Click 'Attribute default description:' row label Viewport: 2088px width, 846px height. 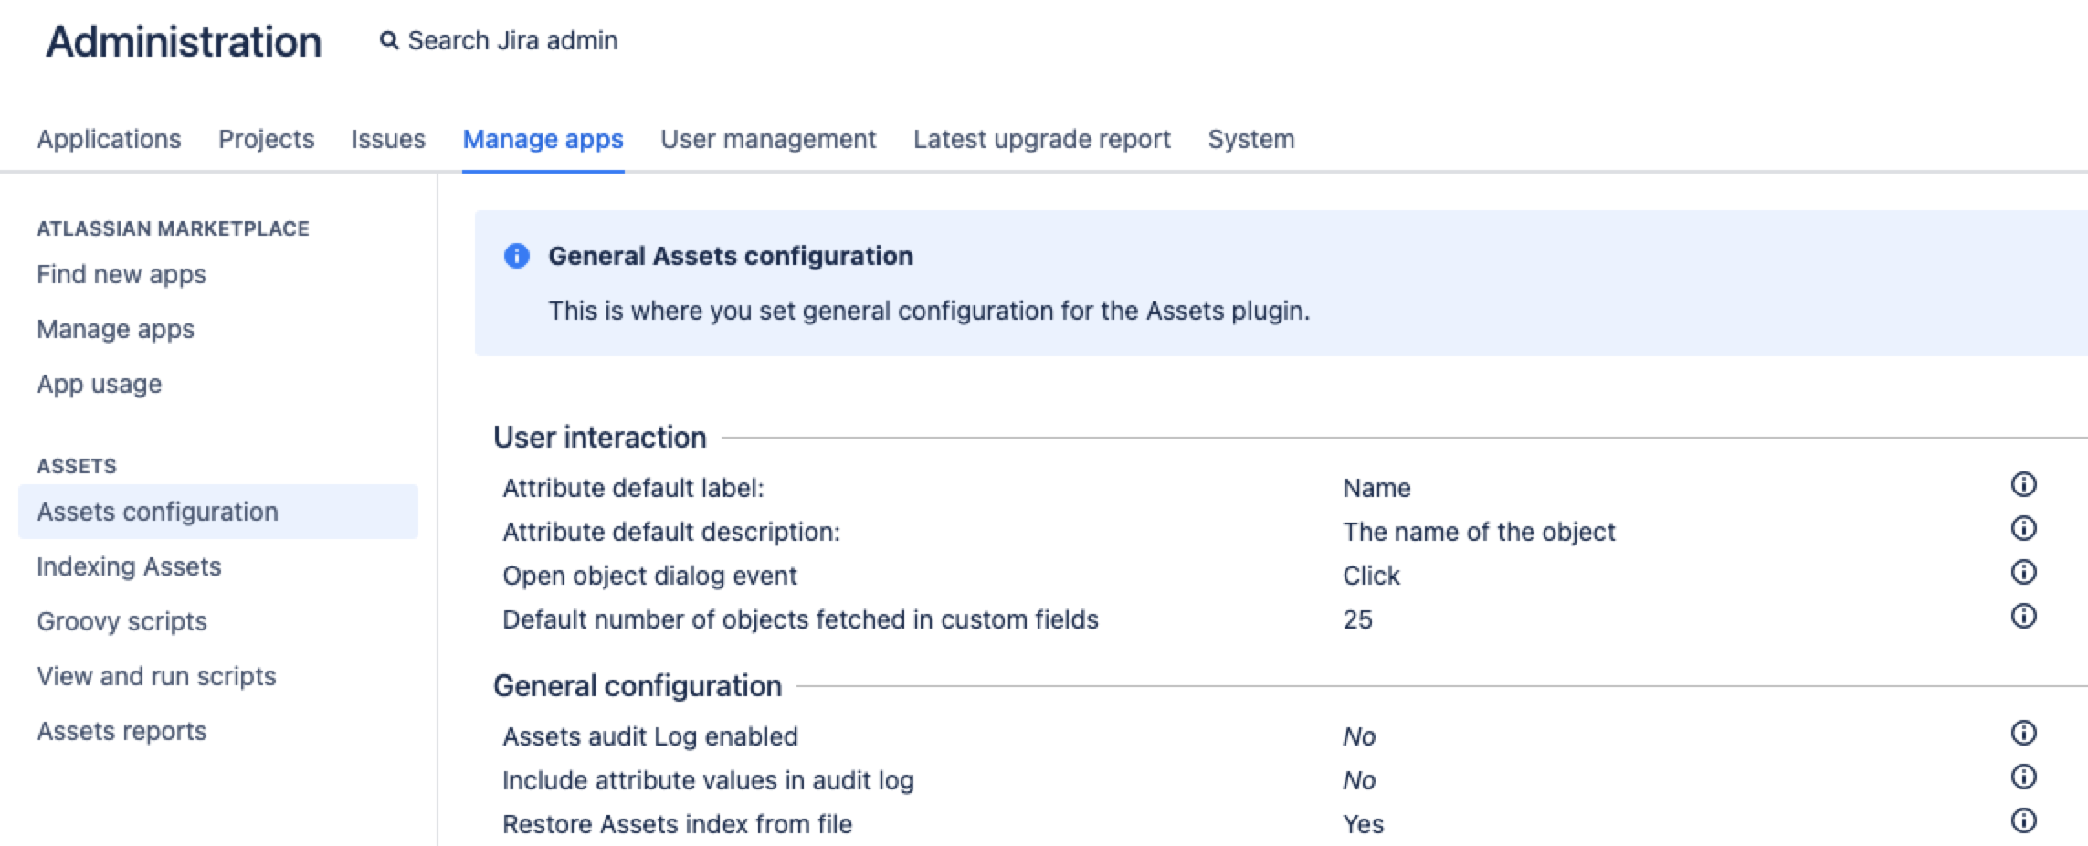(x=671, y=532)
